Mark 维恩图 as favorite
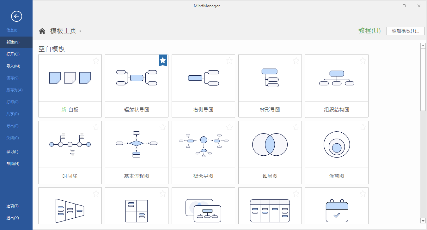Viewport: 427px width, 230px height. [296, 127]
